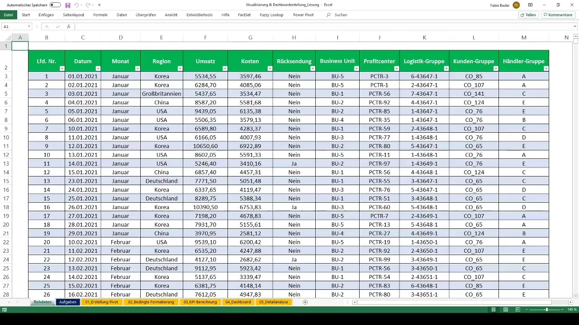Click the Cancel X icon in formula bar
579x325 pixels.
point(47,27)
